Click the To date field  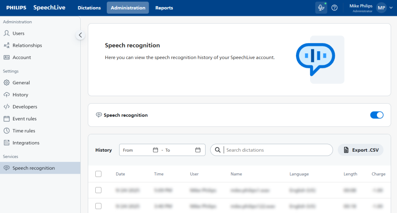pyautogui.click(x=183, y=150)
